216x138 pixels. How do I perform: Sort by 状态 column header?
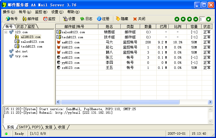(x=207, y=26)
